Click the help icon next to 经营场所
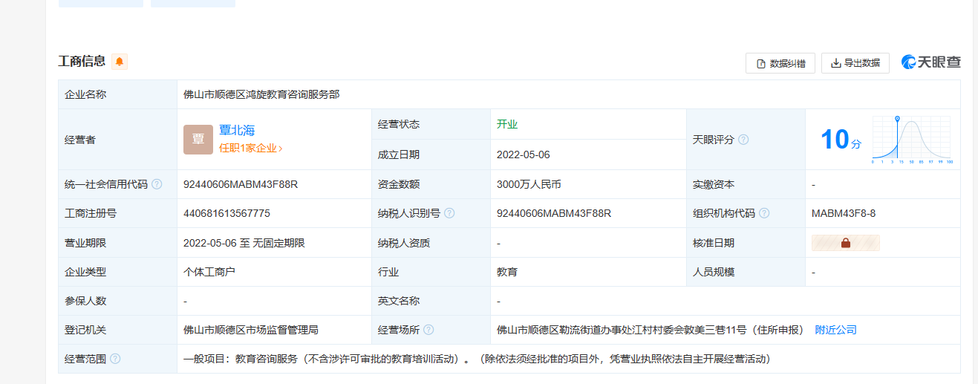Screen dimensions: 978x384 pos(428,330)
